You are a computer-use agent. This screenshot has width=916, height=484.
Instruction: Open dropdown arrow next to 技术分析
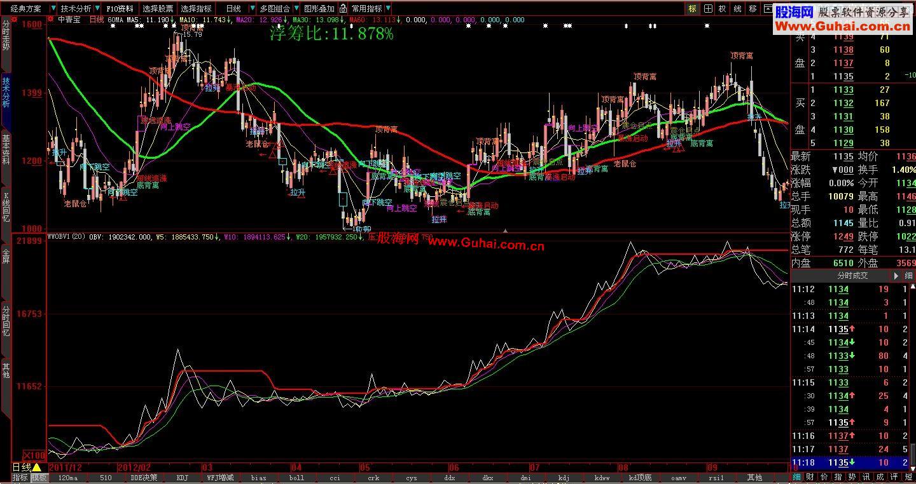[96, 9]
